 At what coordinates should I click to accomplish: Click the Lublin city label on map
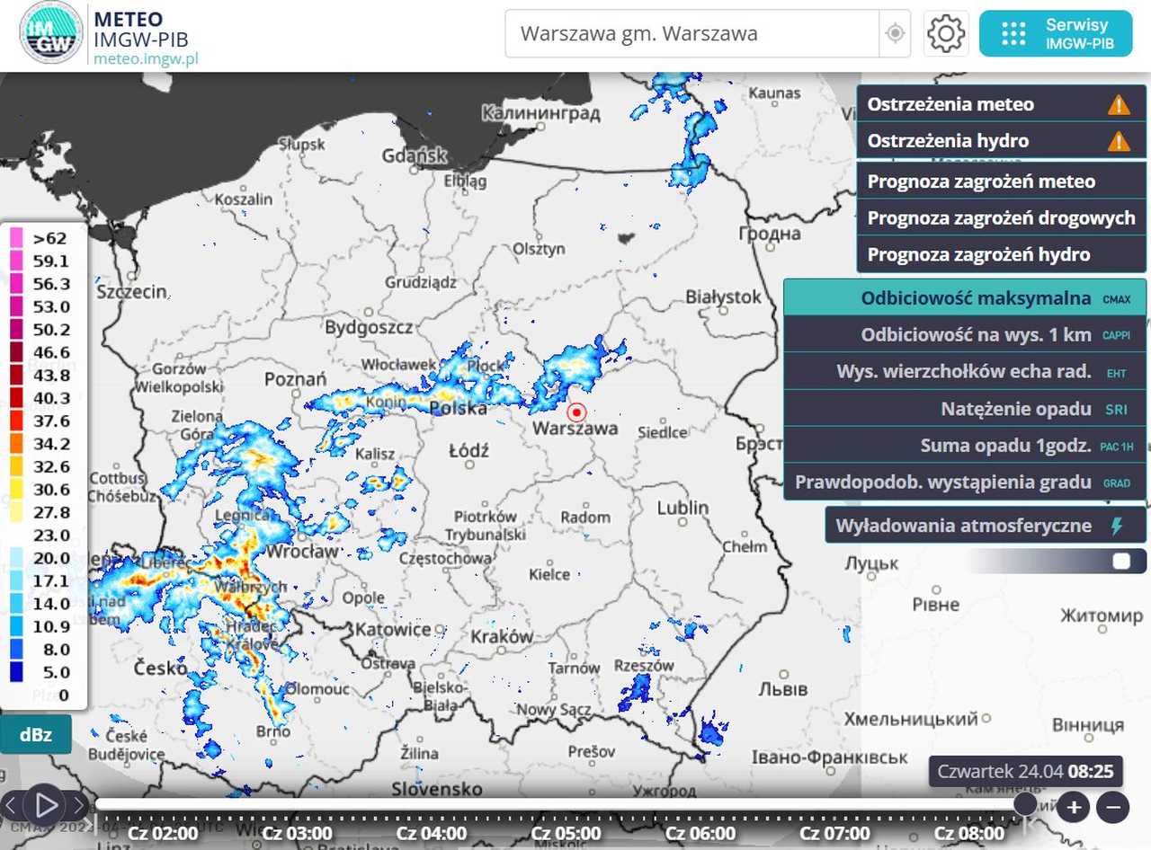683,508
